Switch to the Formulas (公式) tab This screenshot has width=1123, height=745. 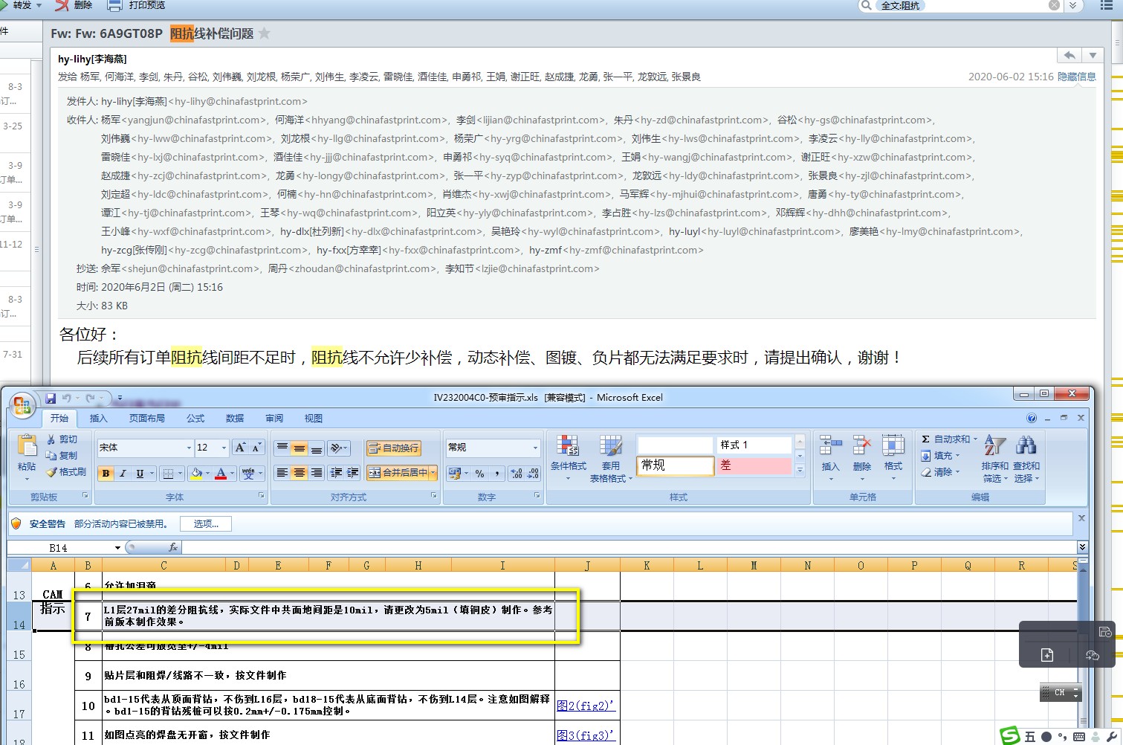tap(195, 419)
